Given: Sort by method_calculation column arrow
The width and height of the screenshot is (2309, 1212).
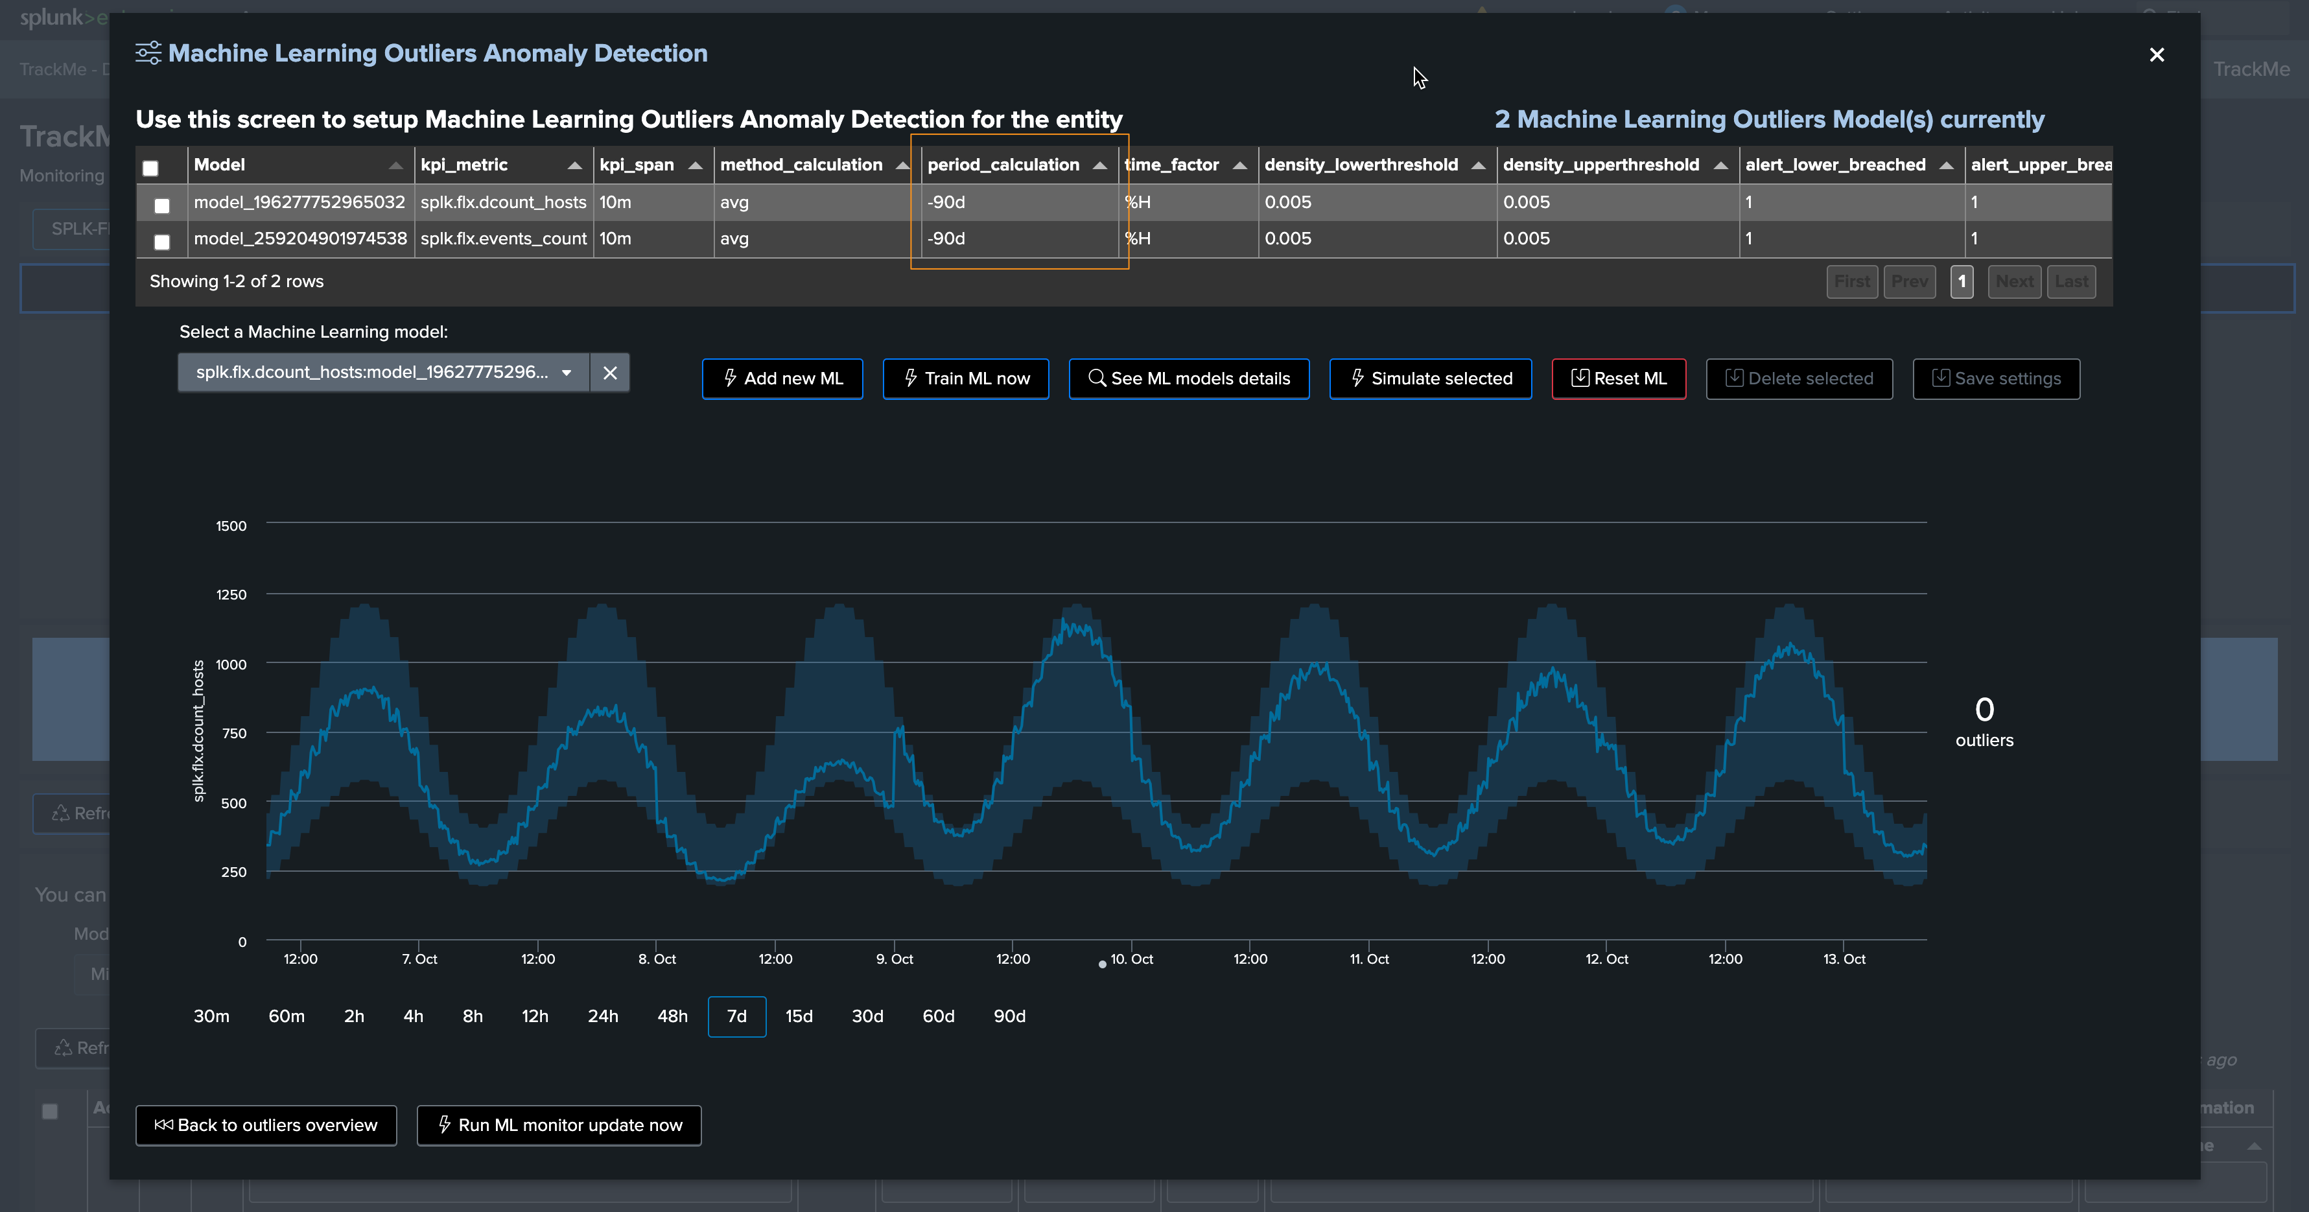Looking at the screenshot, I should tap(902, 165).
